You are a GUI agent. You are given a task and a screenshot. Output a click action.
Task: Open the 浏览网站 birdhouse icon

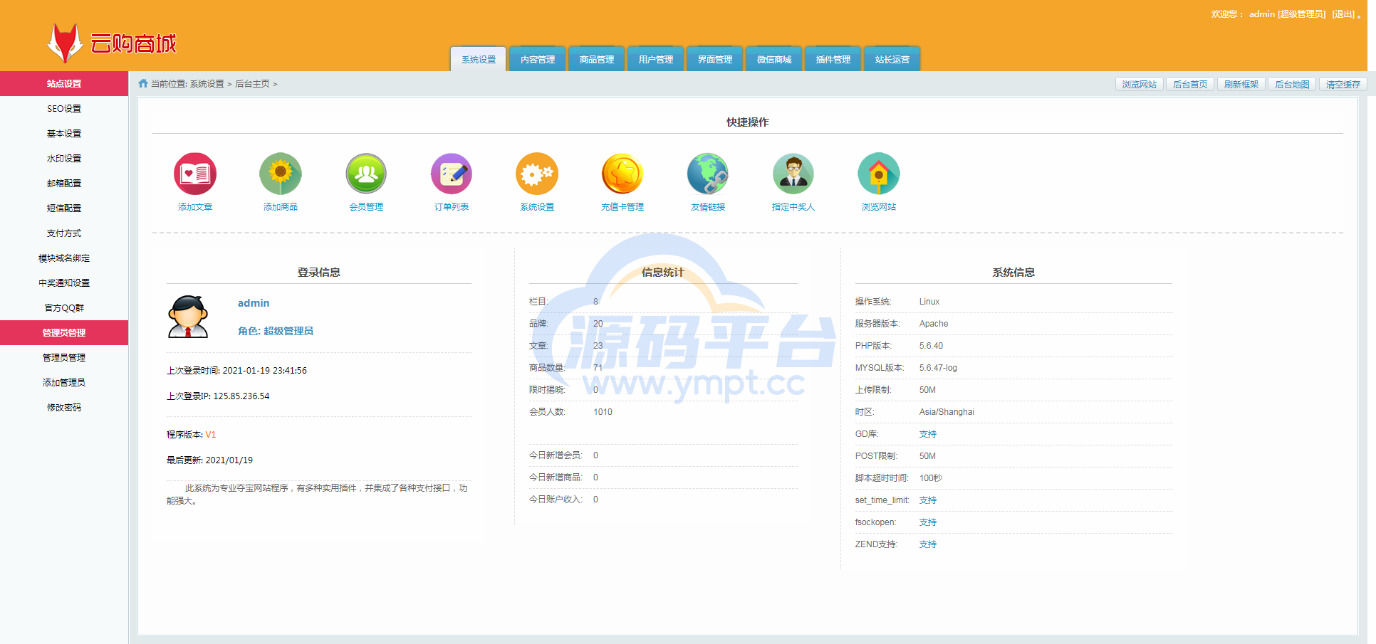click(x=879, y=174)
